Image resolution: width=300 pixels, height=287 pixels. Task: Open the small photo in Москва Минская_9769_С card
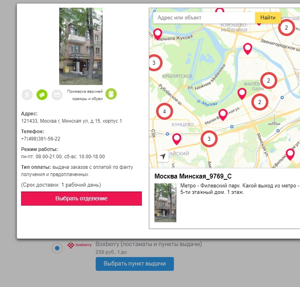point(165,202)
